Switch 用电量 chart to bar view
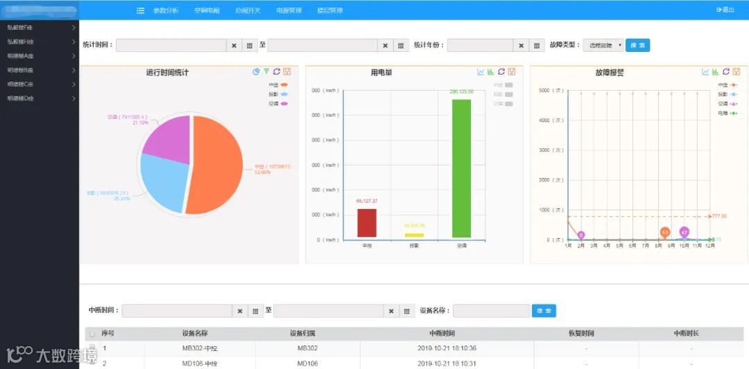The image size is (749, 369). pos(490,71)
